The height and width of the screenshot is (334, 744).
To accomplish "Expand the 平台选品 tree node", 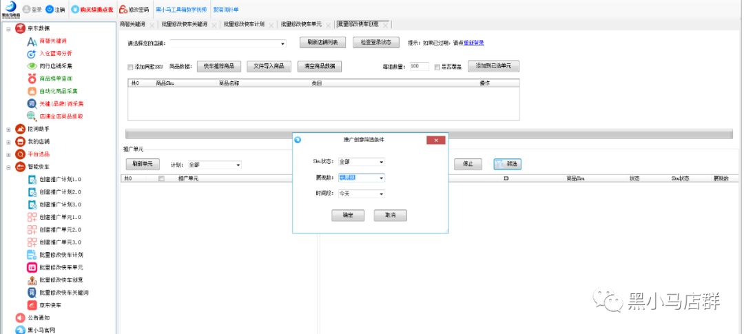I will (x=8, y=154).
